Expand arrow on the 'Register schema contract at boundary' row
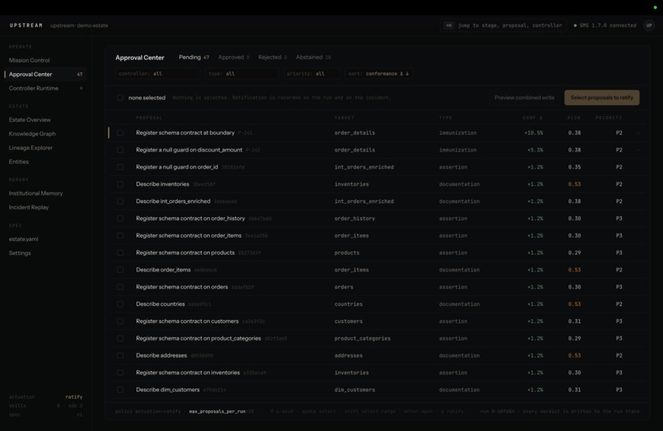This screenshot has height=431, width=663. (638, 132)
